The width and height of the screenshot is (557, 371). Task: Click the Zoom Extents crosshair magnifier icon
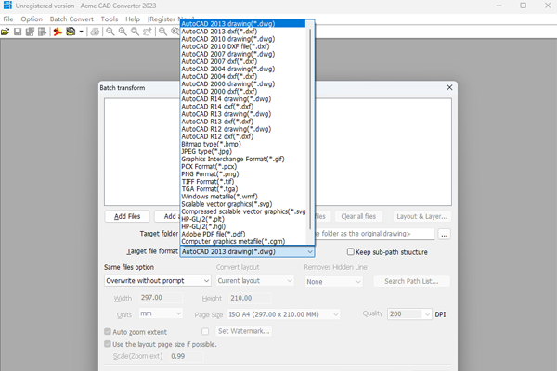click(162, 32)
